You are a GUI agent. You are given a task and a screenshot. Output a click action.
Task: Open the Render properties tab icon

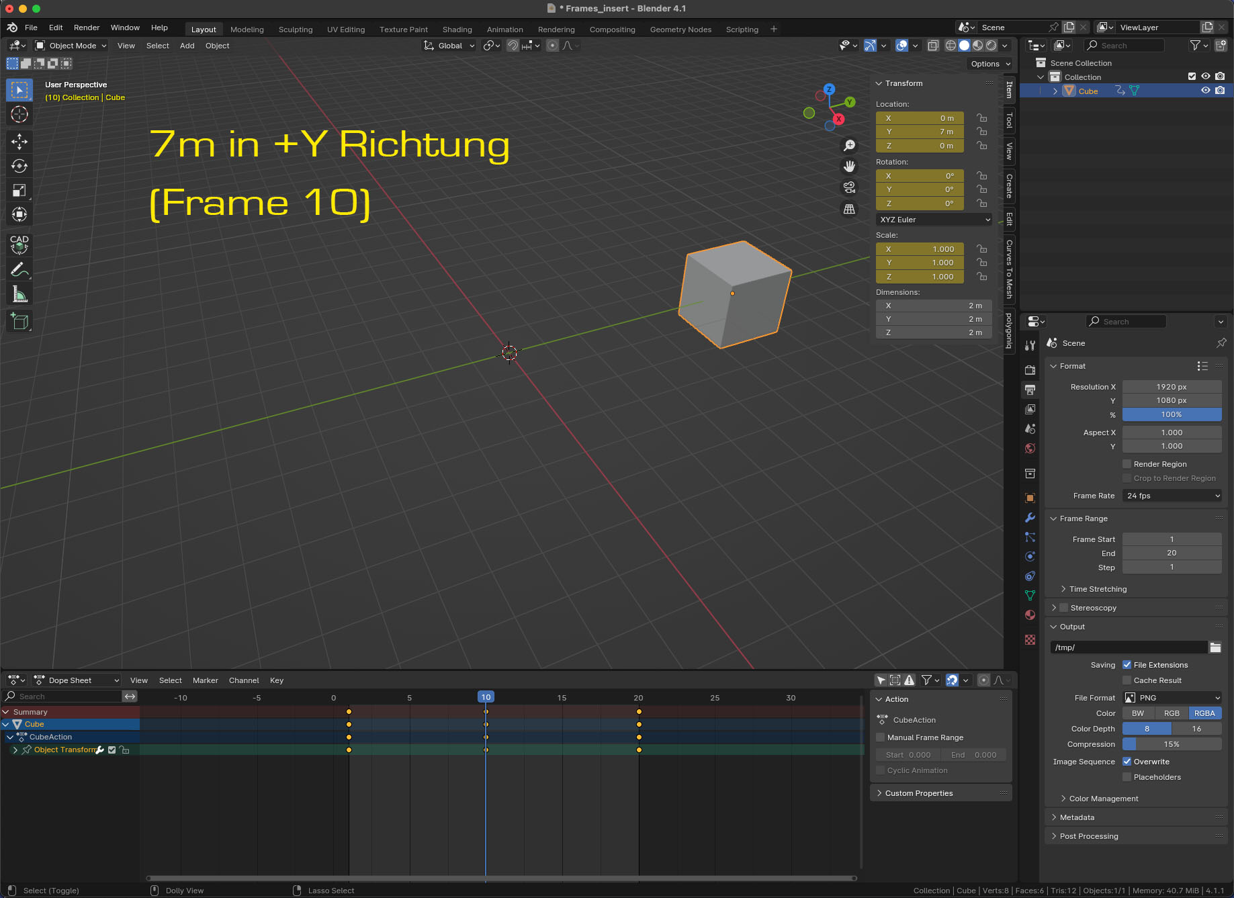tap(1030, 370)
